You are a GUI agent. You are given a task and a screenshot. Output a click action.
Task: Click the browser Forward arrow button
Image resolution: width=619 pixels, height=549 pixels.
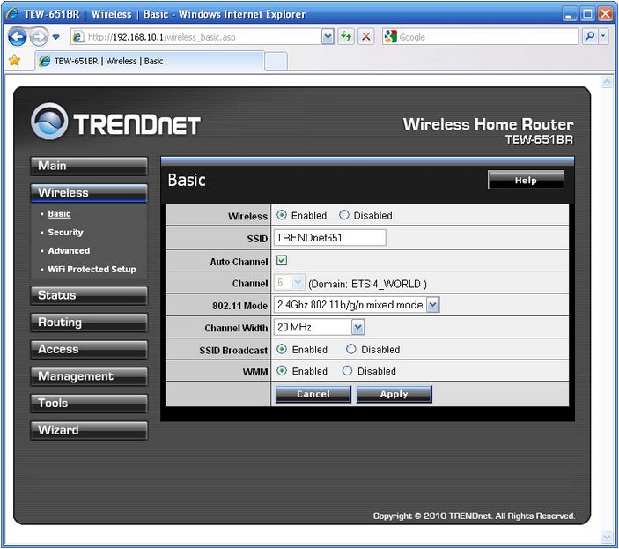pos(39,37)
